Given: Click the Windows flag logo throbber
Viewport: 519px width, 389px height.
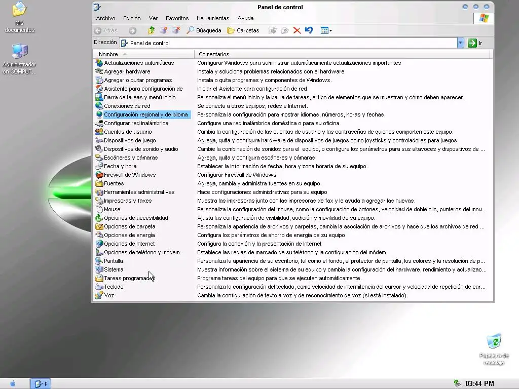Looking at the screenshot, I should coord(484,18).
